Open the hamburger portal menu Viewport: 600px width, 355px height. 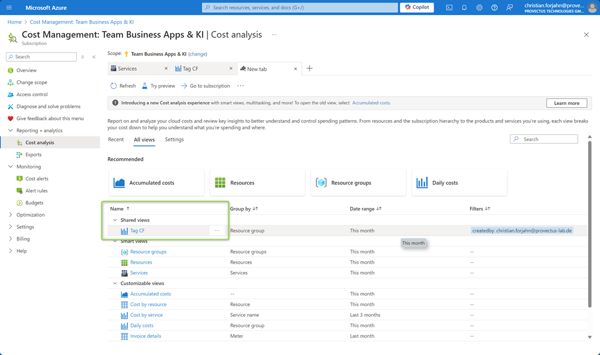(x=9, y=8)
